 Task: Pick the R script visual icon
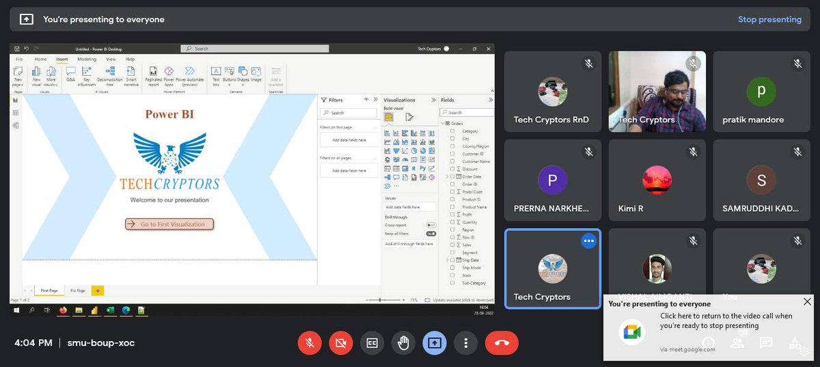click(x=414, y=168)
